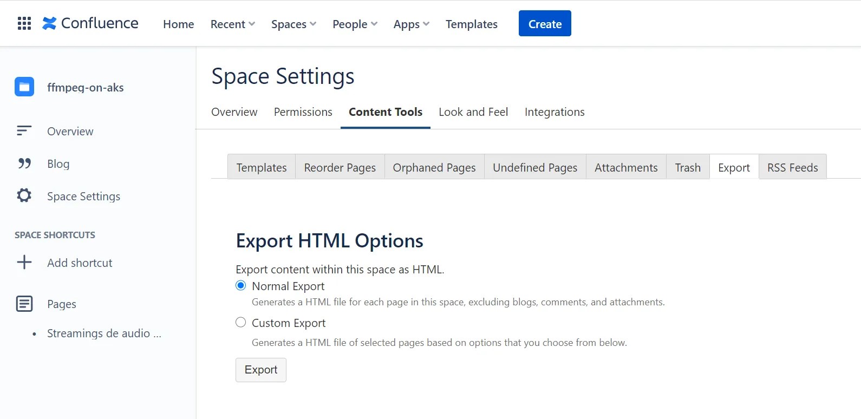861x419 pixels.
Task: Open the People dropdown menu
Action: pyautogui.click(x=355, y=24)
